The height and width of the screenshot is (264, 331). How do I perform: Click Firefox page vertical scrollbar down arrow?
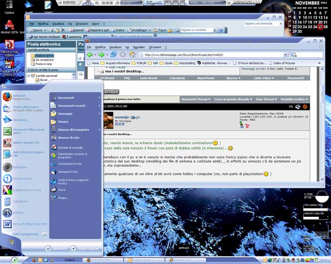click(x=321, y=179)
